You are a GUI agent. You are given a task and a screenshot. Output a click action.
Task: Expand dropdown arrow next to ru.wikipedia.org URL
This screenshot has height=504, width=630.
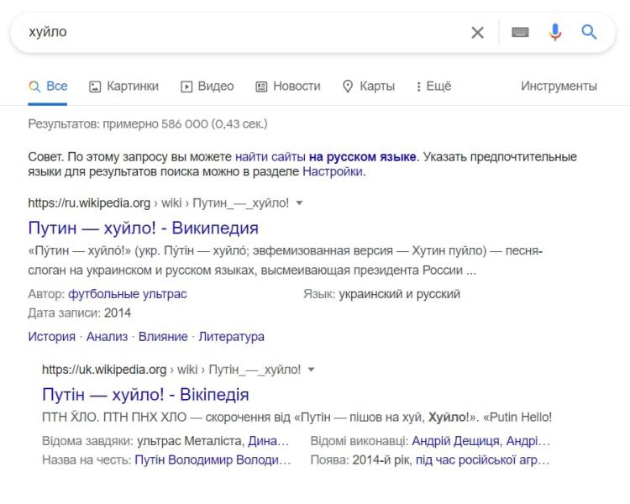click(299, 203)
